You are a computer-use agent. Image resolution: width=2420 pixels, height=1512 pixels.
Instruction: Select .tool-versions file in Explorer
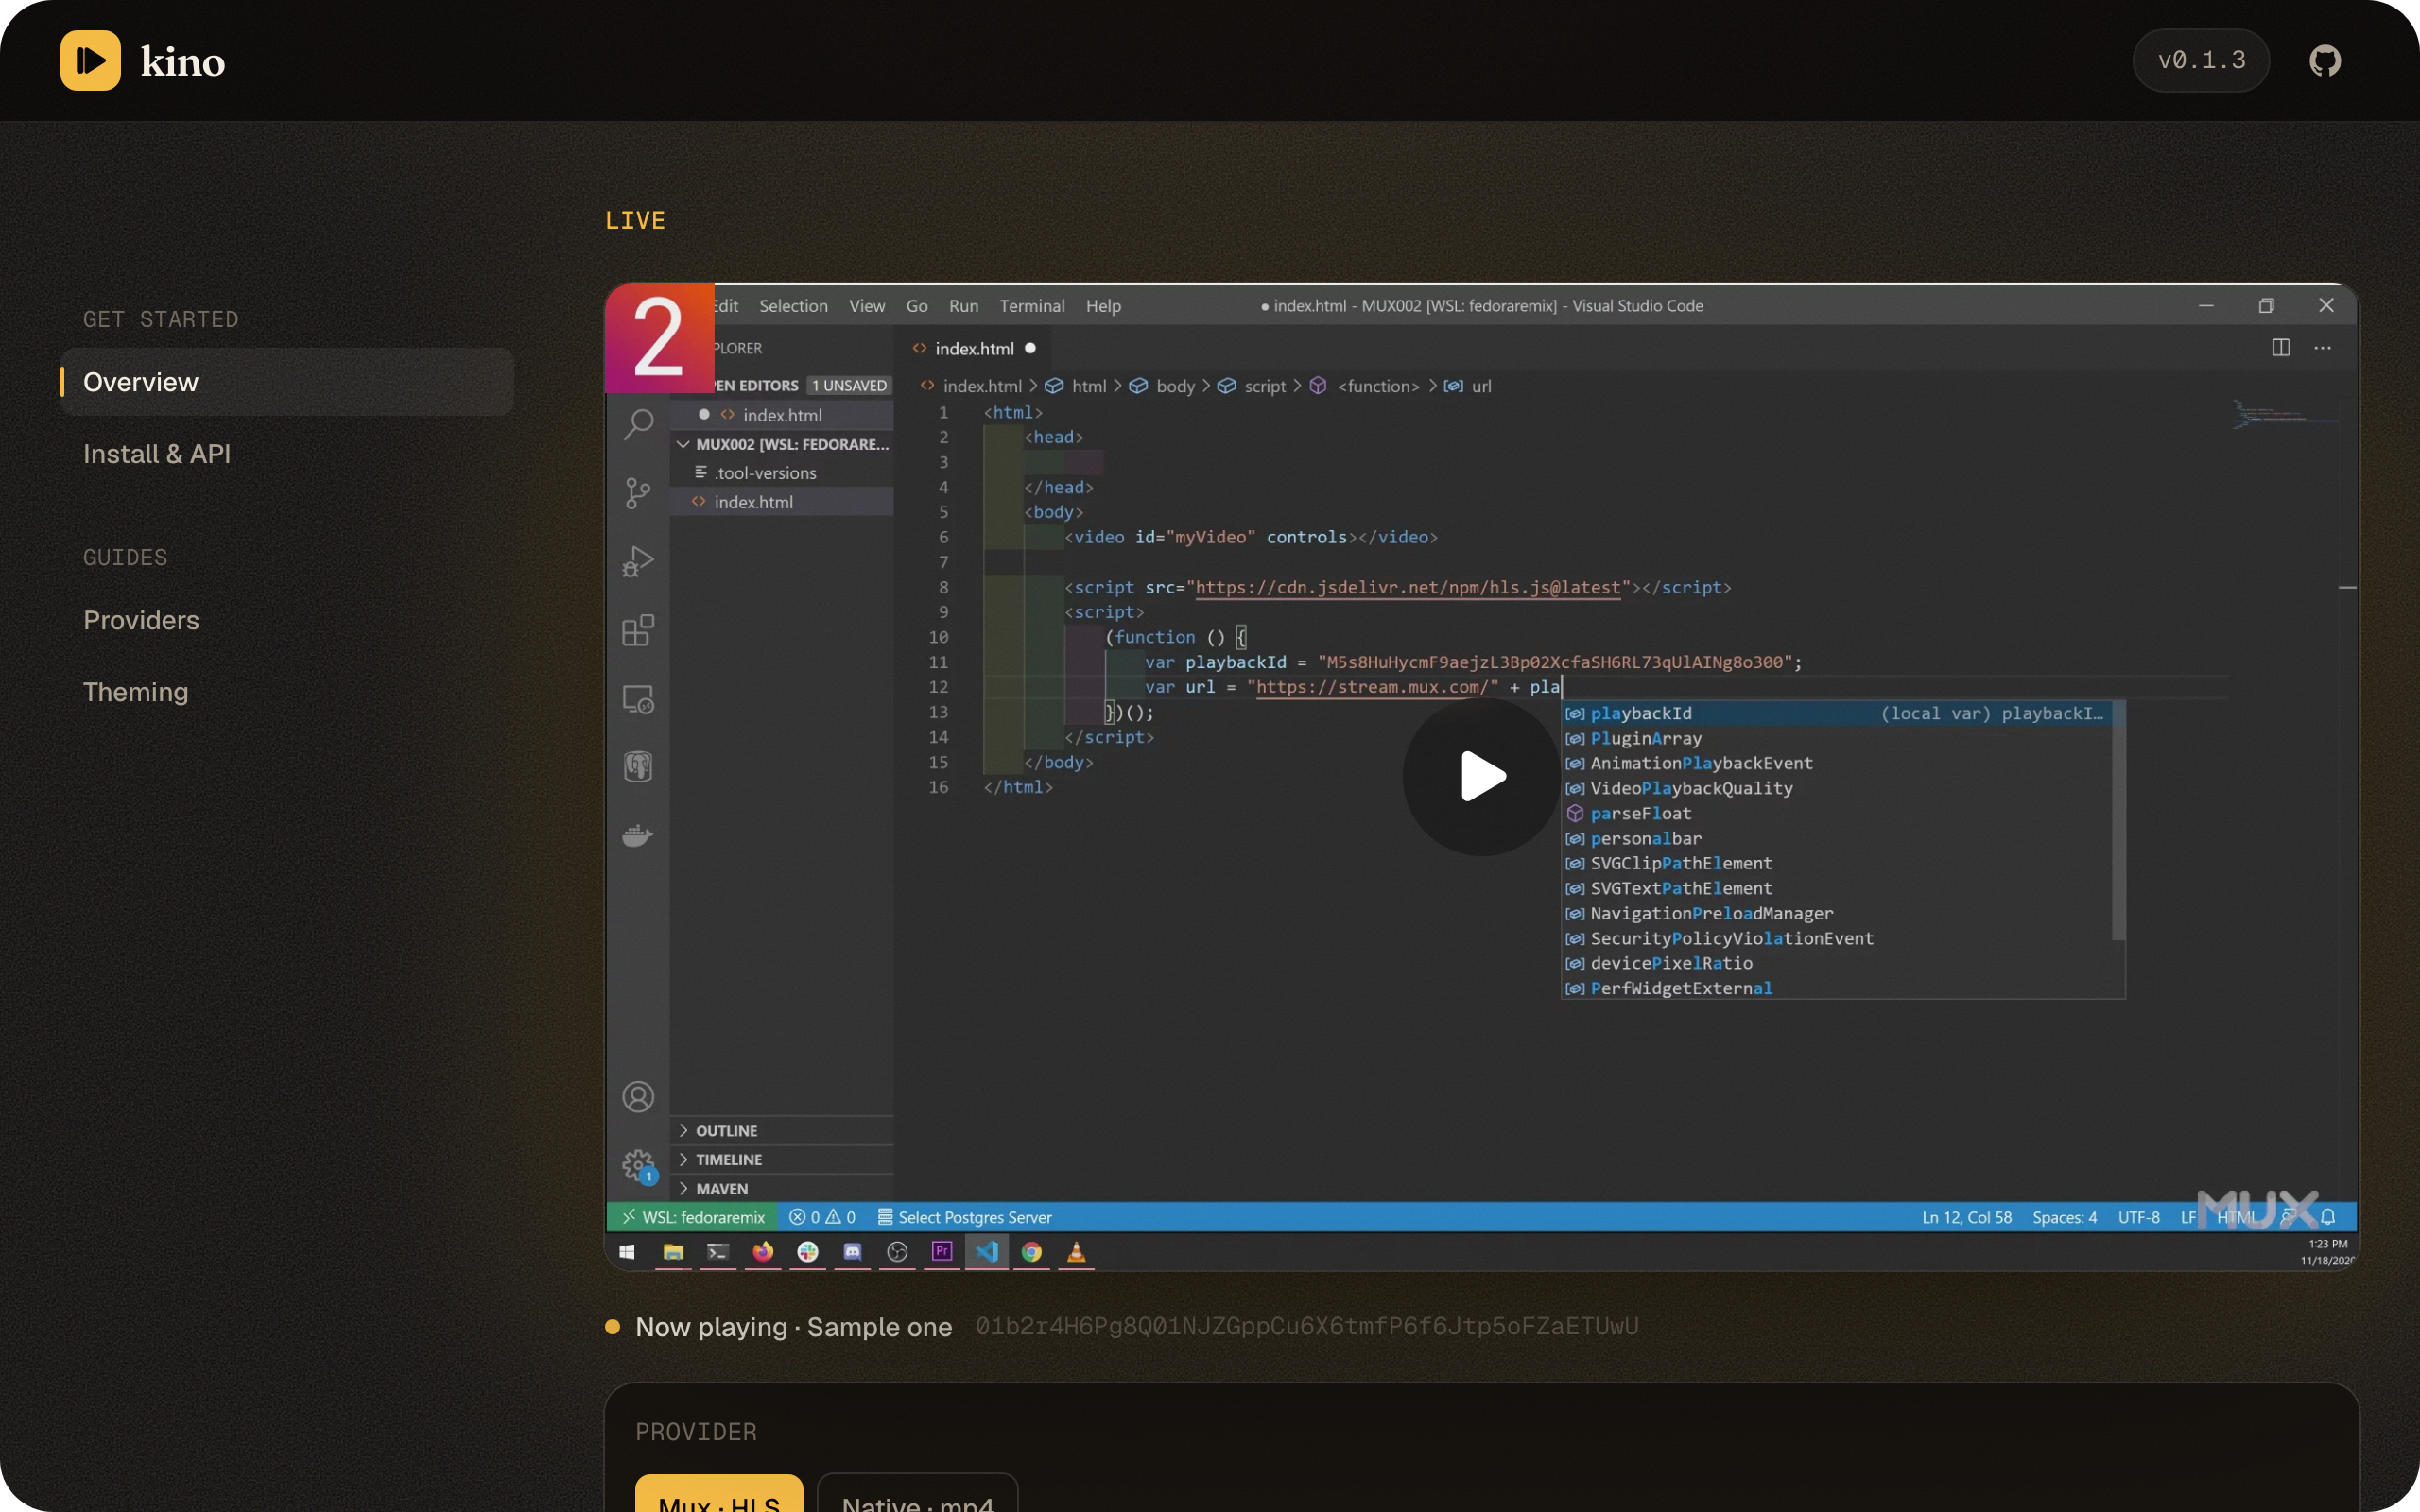click(x=783, y=473)
